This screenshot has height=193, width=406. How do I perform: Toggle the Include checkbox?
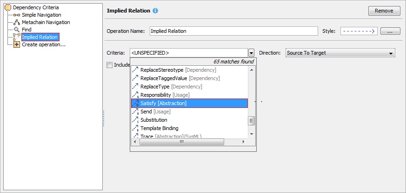tap(110, 65)
